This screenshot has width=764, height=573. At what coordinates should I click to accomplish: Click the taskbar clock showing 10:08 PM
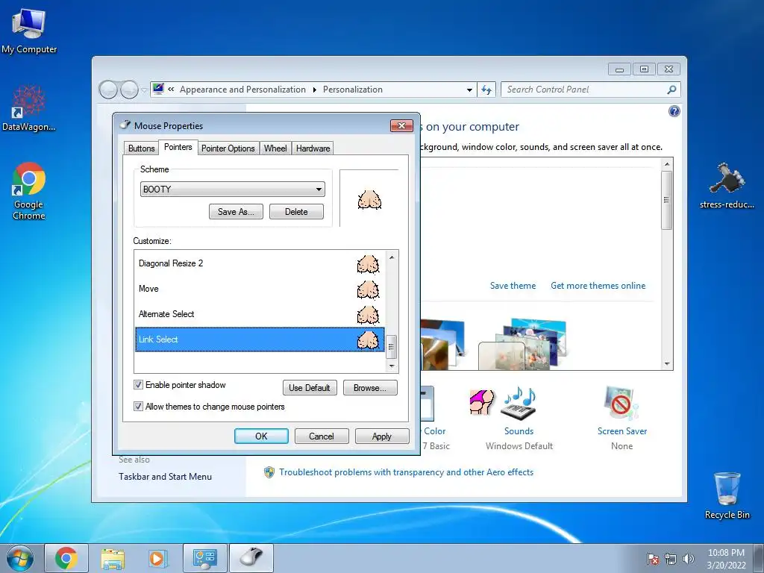click(x=726, y=558)
